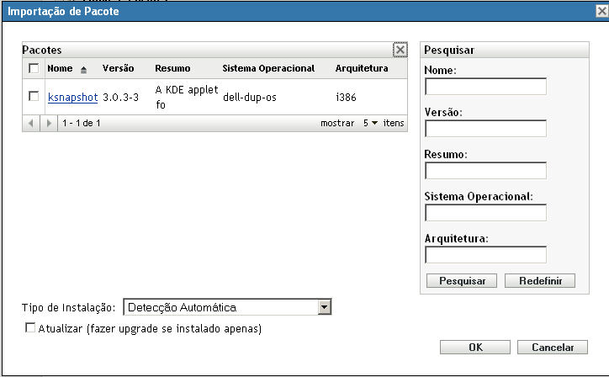The width and height of the screenshot is (609, 377).
Task: Open the ksnapshot package link
Action: pos(72,97)
